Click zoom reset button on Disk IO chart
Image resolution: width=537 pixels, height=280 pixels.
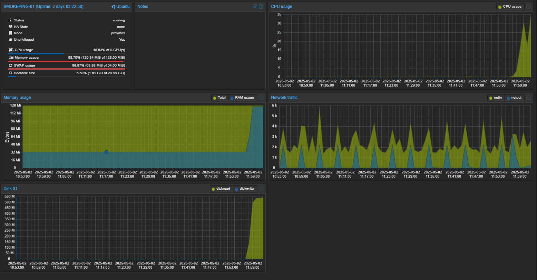(261, 189)
